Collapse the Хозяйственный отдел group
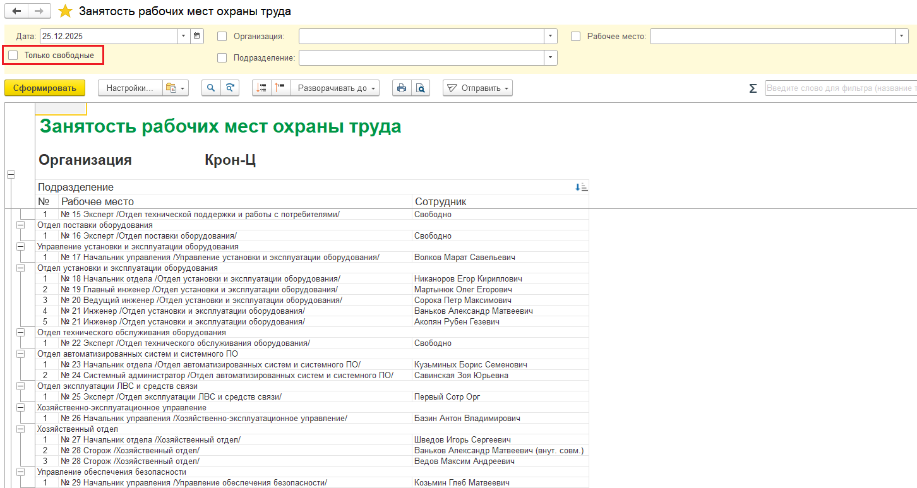This screenshot has width=917, height=488. [20, 429]
